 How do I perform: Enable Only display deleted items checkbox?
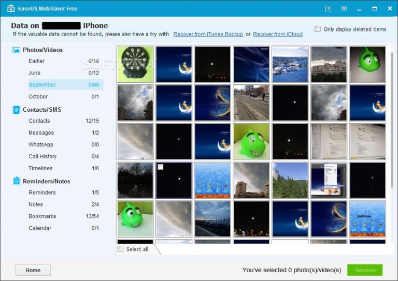(318, 29)
